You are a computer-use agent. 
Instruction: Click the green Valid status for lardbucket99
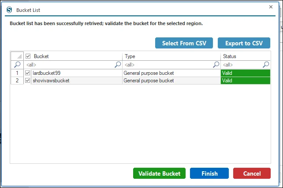(246, 73)
